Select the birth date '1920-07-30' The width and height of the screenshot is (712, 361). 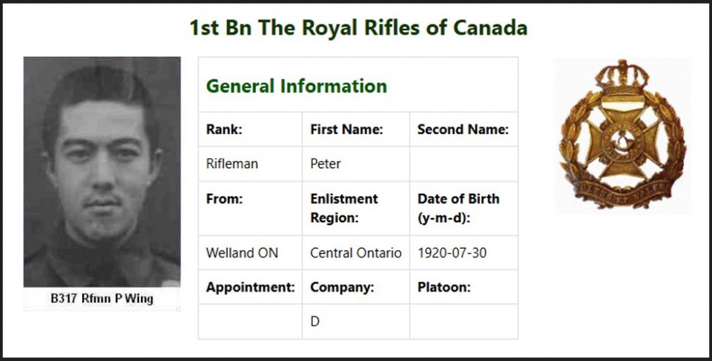(x=452, y=253)
